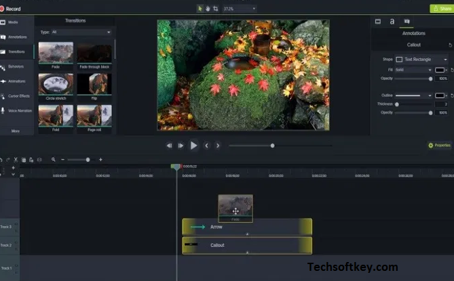Click the Outline Opacity 100% value field

pos(442,112)
